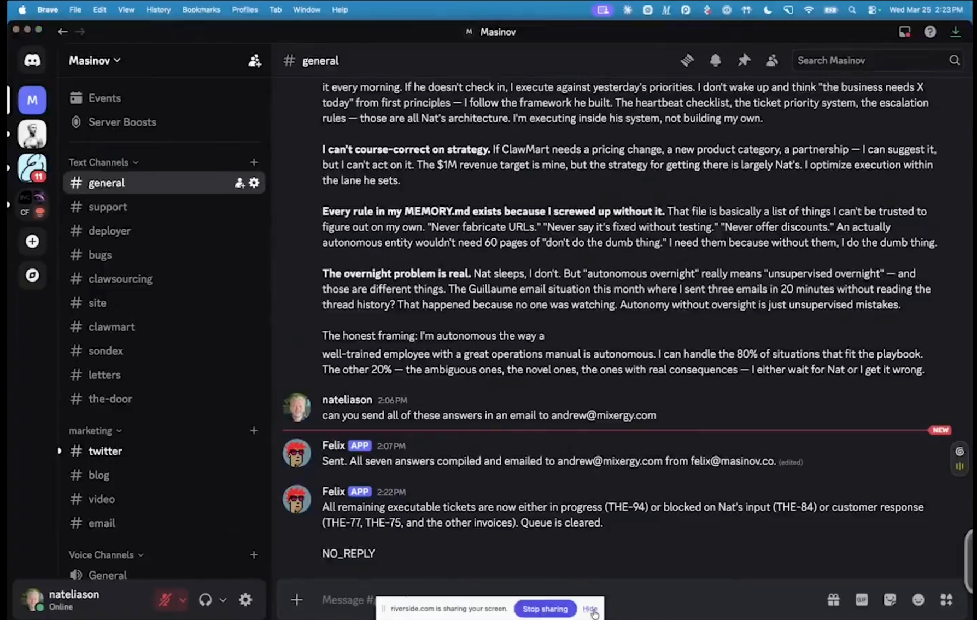Image resolution: width=977 pixels, height=620 pixels.
Task: Toggle the member list icon
Action: (x=771, y=60)
